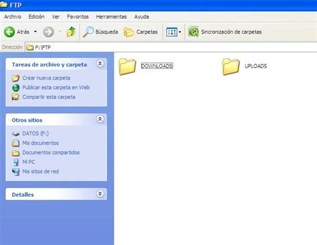Click the Mis documentos folder icon
Screen dimensions: 317x245
[x=15, y=143]
